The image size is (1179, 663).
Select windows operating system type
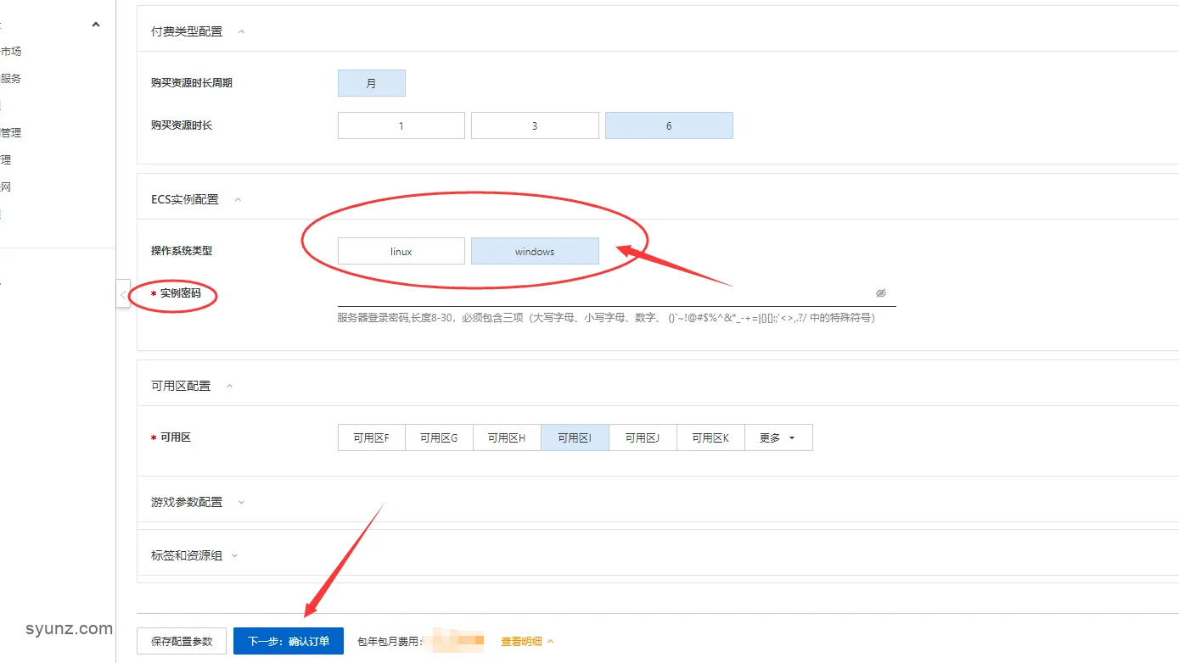click(x=535, y=251)
